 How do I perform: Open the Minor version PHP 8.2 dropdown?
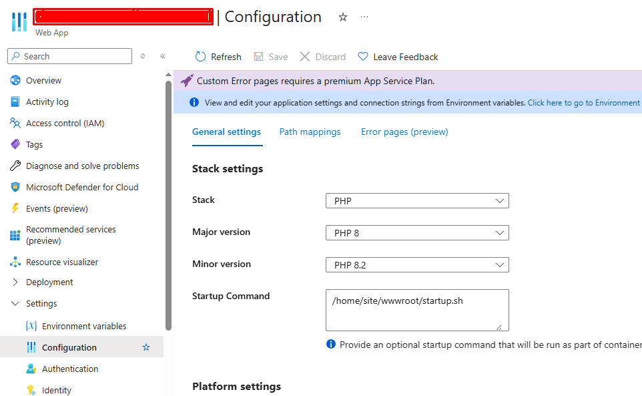[x=417, y=264]
